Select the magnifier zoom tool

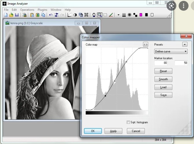99,15
